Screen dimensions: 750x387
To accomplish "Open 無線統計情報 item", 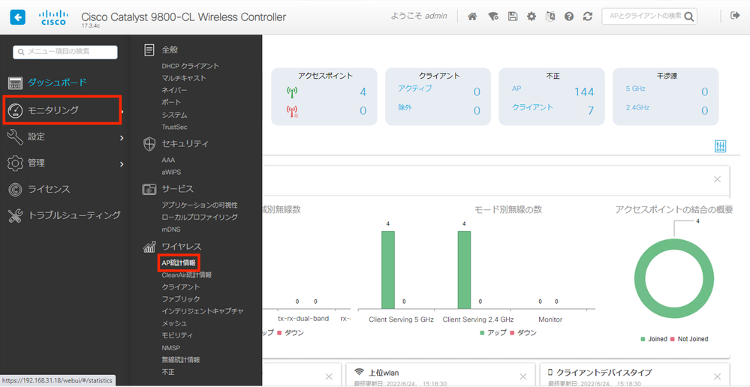I will click(x=181, y=360).
